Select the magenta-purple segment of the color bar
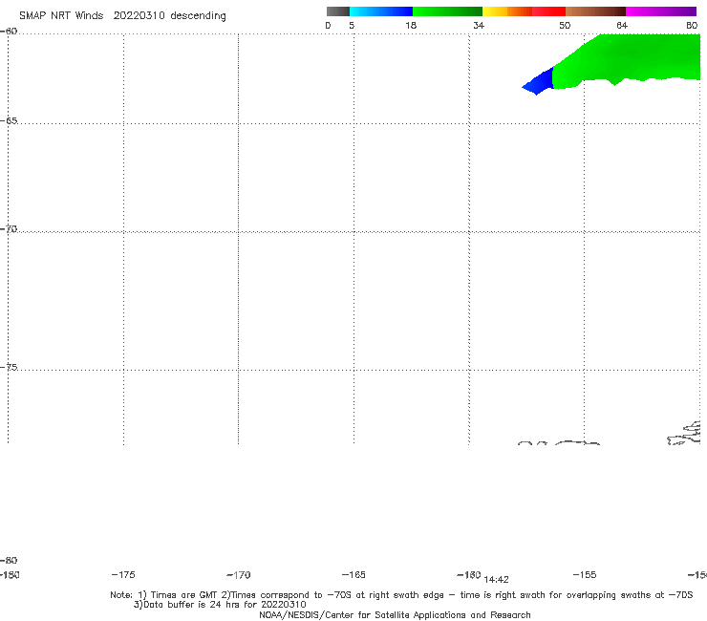The image size is (707, 621). pos(661,11)
